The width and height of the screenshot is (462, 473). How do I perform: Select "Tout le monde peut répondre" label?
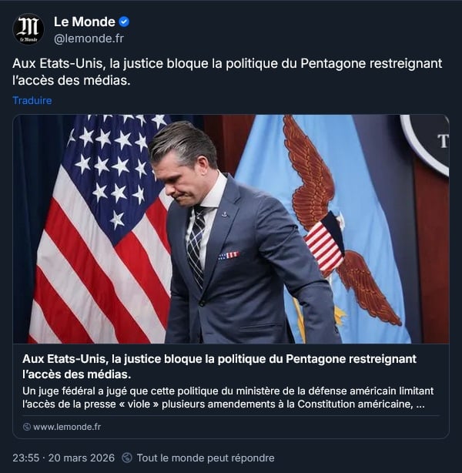click(x=206, y=458)
